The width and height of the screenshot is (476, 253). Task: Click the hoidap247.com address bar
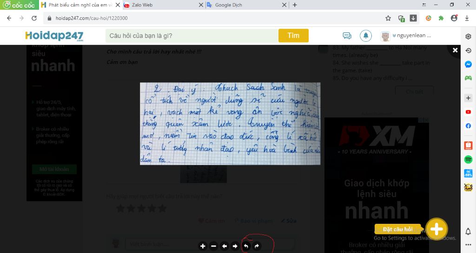(212, 18)
